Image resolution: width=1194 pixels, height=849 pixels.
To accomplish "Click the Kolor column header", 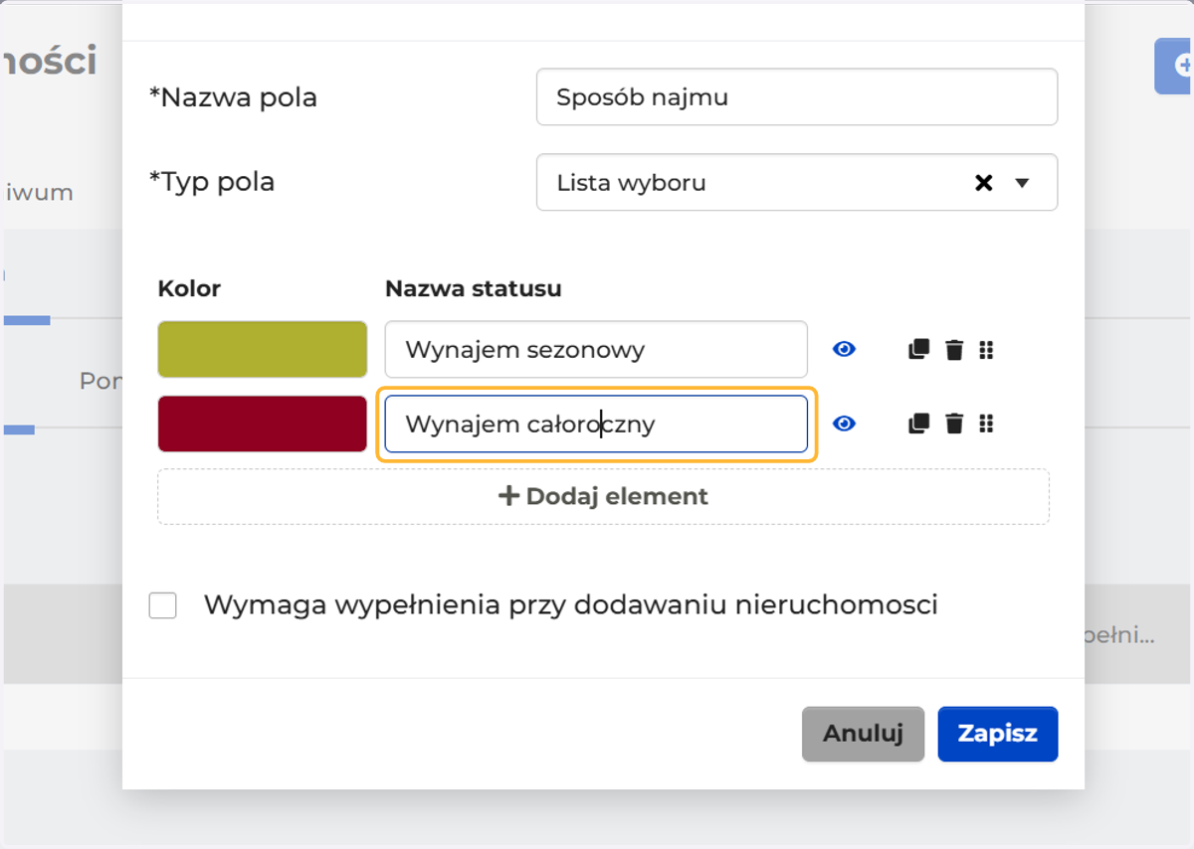I will click(x=189, y=288).
